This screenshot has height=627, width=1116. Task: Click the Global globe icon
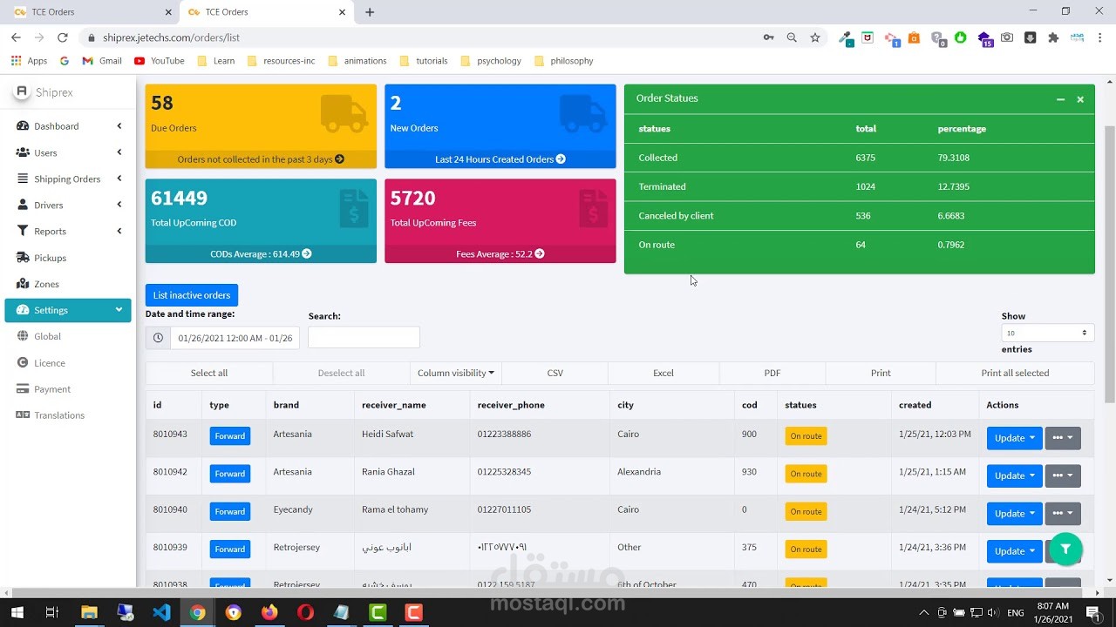coord(23,336)
